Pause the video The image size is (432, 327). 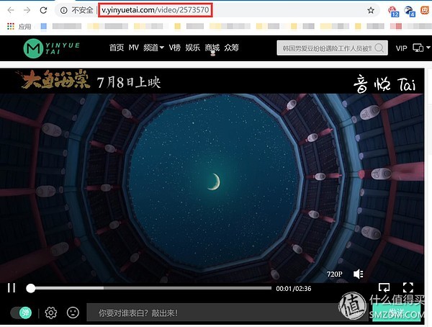click(12, 288)
